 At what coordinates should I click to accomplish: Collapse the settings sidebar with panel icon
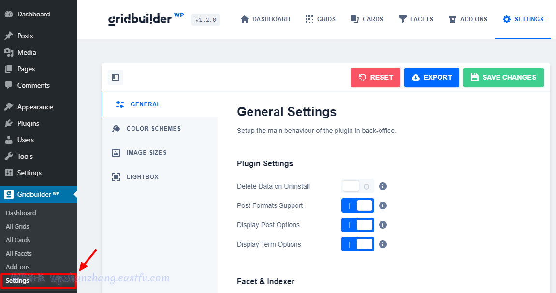pos(115,77)
